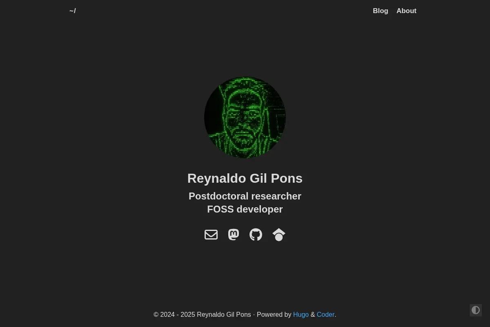
Task: Open the GitHub profile icon
Action: click(x=256, y=235)
